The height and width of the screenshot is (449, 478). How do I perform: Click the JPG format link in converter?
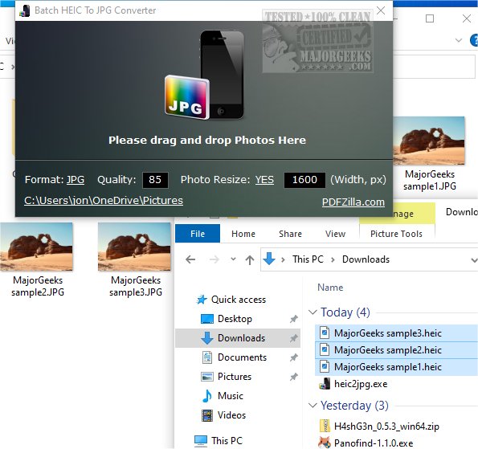76,180
